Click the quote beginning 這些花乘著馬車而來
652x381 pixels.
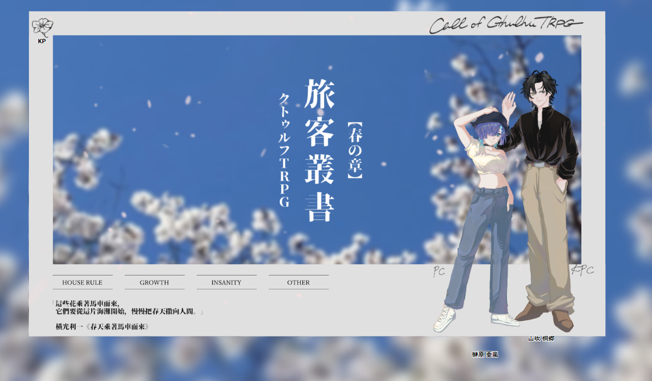pos(128,308)
